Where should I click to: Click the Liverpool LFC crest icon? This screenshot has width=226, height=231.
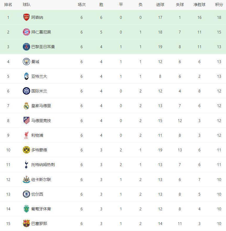[26, 135]
